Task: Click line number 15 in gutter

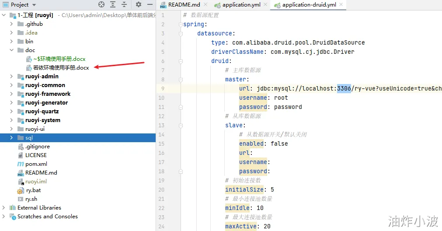Action: click(161, 144)
